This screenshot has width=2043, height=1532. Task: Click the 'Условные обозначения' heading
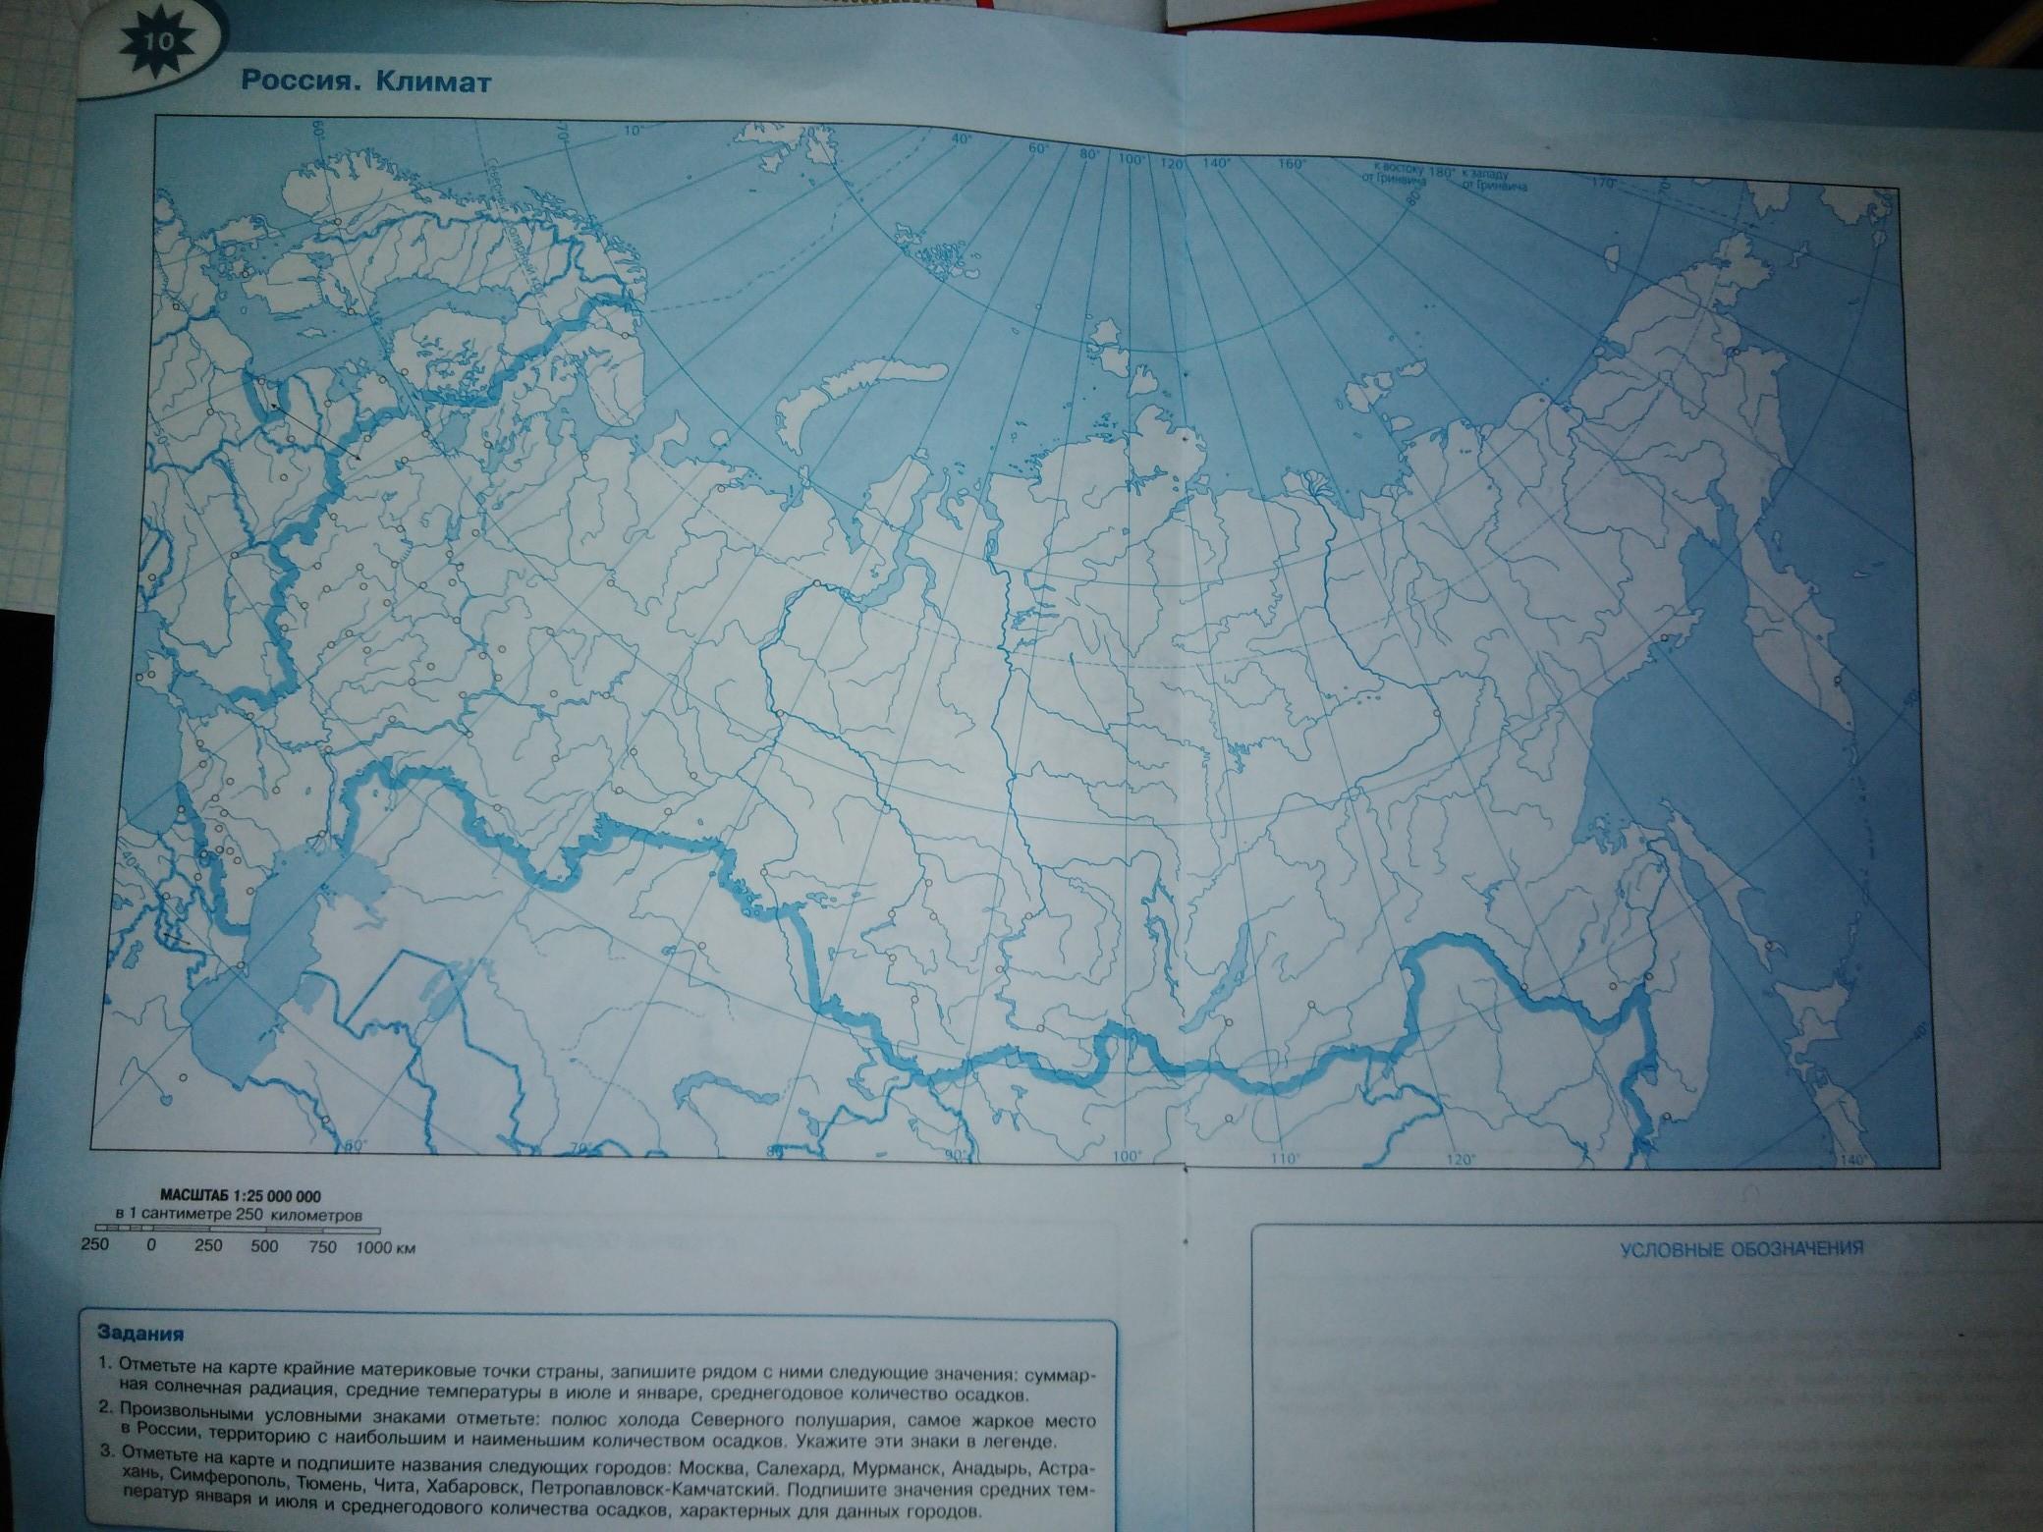[1739, 1249]
